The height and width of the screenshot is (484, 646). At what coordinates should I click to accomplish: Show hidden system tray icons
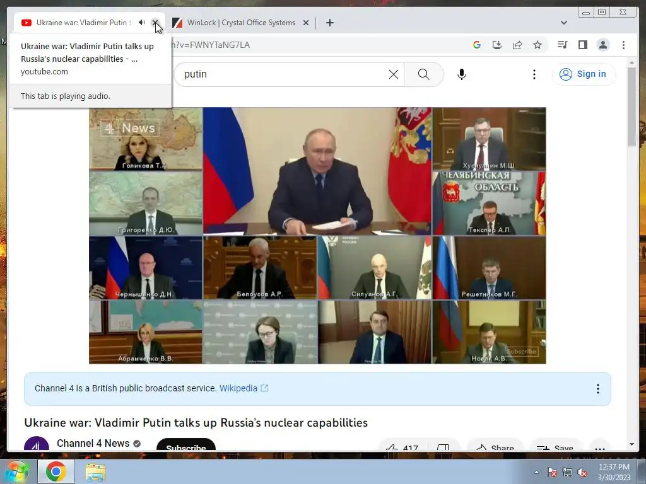(x=536, y=472)
